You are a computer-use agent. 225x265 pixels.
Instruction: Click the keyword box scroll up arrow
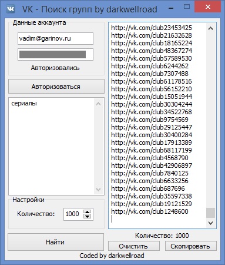tap(98, 104)
